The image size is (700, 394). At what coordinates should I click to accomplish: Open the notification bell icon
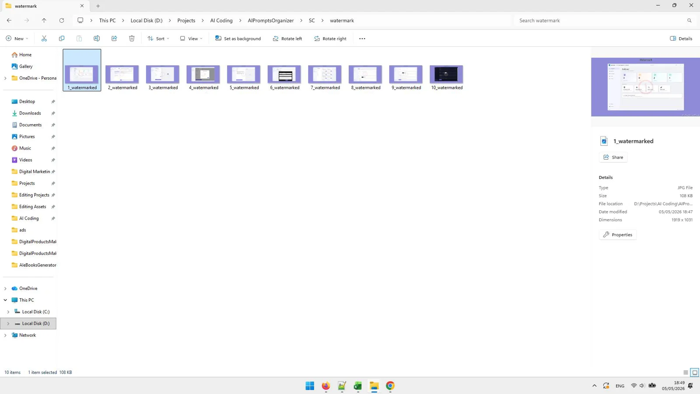click(690, 386)
